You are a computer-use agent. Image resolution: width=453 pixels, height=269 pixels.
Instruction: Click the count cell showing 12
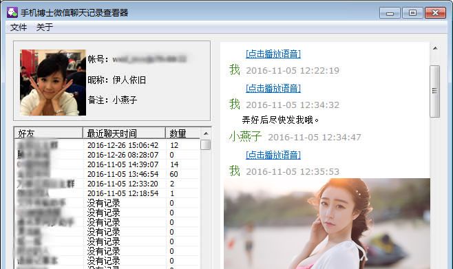point(174,145)
